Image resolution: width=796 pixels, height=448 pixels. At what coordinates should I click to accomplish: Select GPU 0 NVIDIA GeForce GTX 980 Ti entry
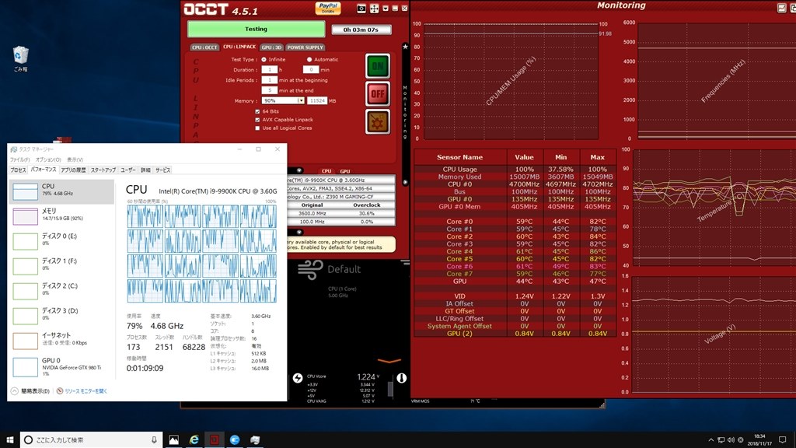(x=61, y=366)
